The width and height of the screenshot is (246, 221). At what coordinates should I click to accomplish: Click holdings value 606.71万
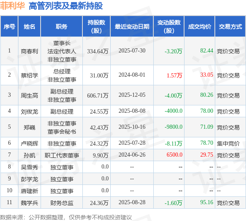(98, 96)
